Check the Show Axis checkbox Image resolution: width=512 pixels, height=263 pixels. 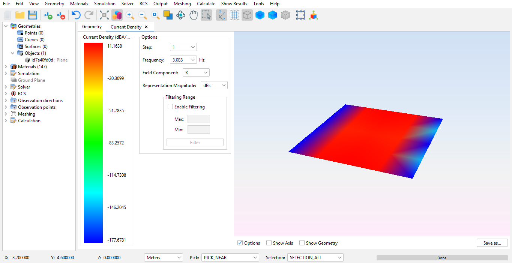click(269, 243)
